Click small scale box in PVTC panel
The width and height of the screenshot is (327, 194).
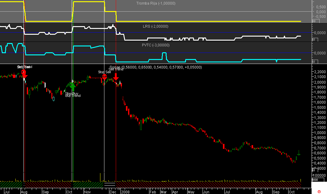[315, 61]
